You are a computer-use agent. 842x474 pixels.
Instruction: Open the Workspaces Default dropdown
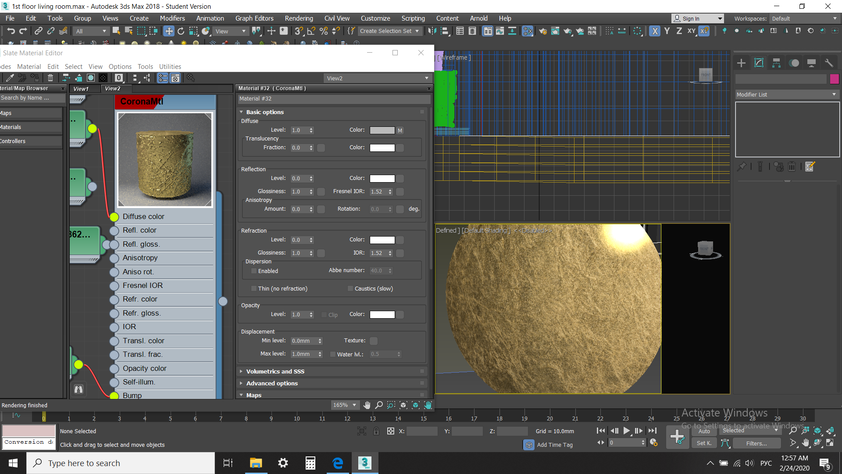[804, 18]
